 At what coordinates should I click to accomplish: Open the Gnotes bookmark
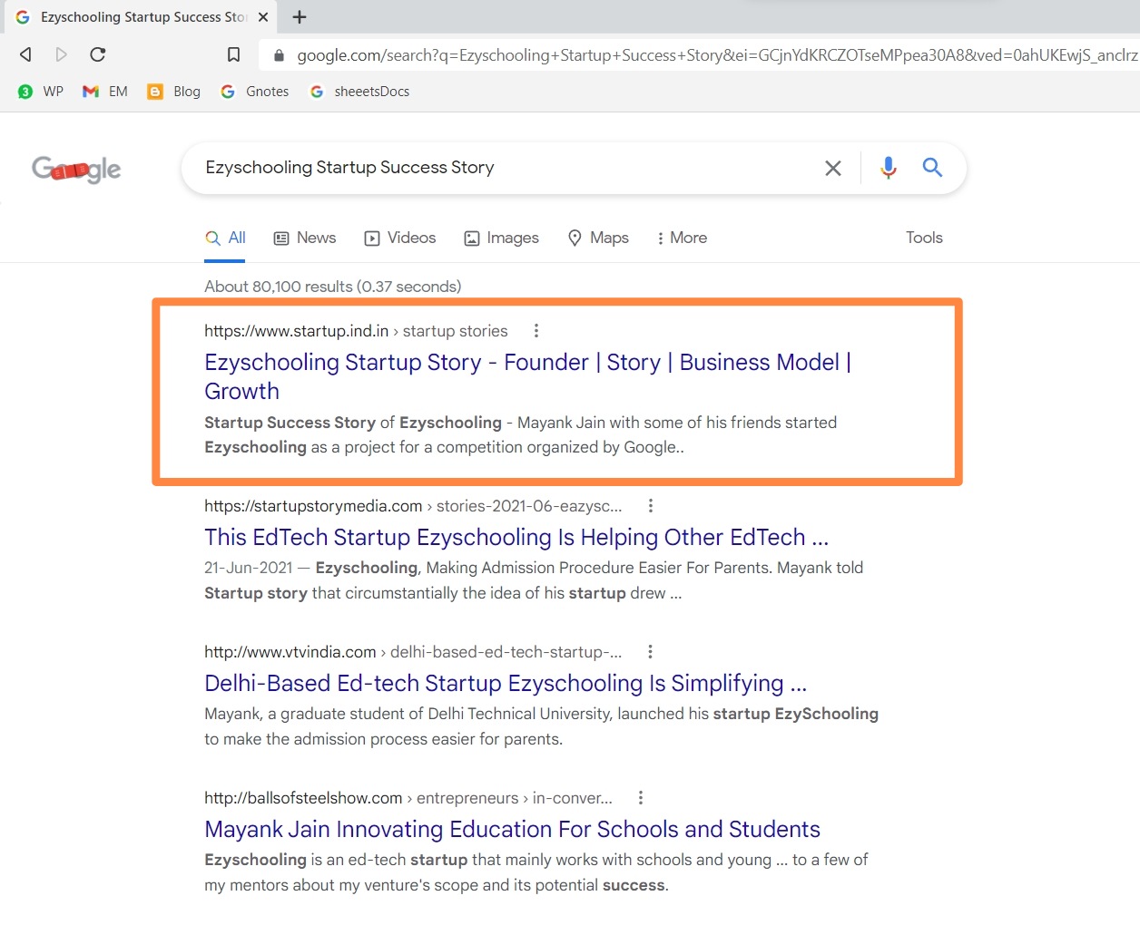tap(255, 92)
